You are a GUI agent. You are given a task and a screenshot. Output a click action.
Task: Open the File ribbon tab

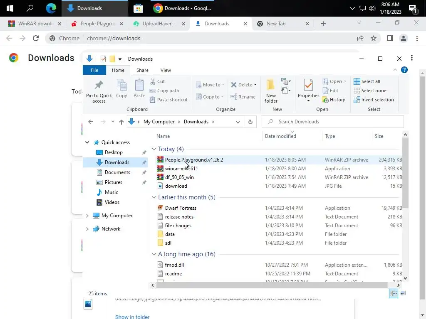94,70
